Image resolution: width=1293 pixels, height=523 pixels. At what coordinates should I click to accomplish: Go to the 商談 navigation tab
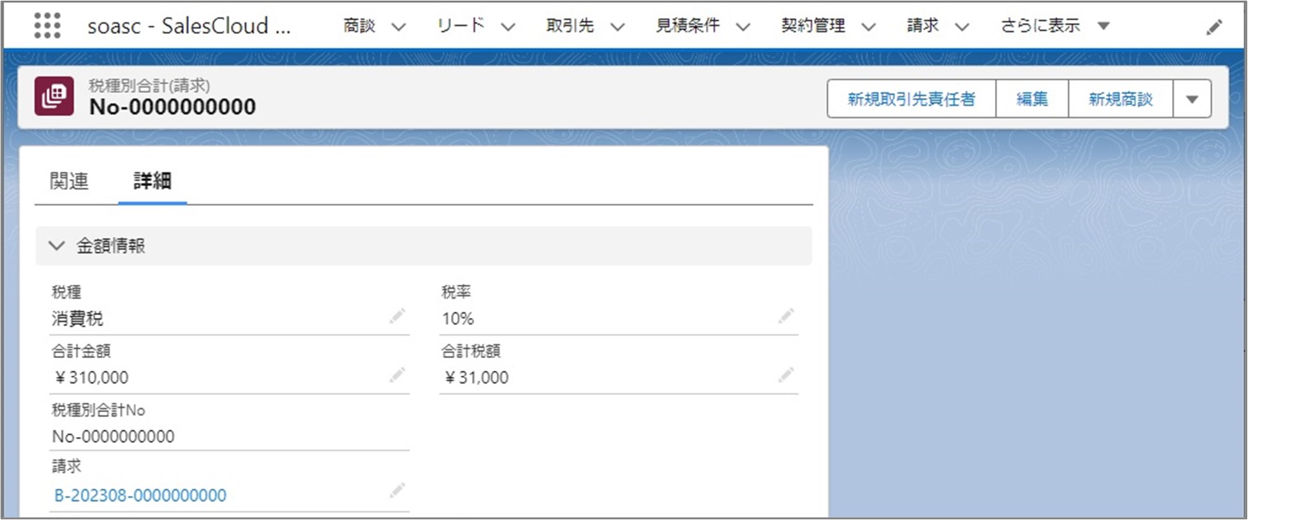[359, 25]
